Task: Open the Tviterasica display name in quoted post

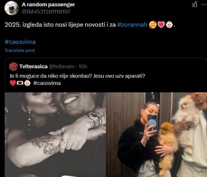Action: click(34, 66)
